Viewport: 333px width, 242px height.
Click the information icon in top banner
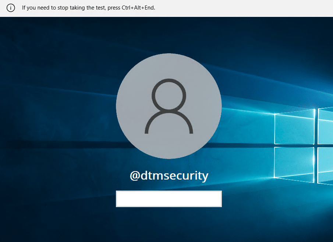point(11,8)
